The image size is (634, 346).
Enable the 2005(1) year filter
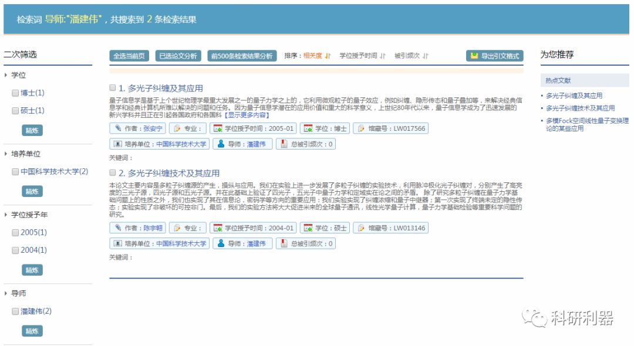[x=15, y=233]
